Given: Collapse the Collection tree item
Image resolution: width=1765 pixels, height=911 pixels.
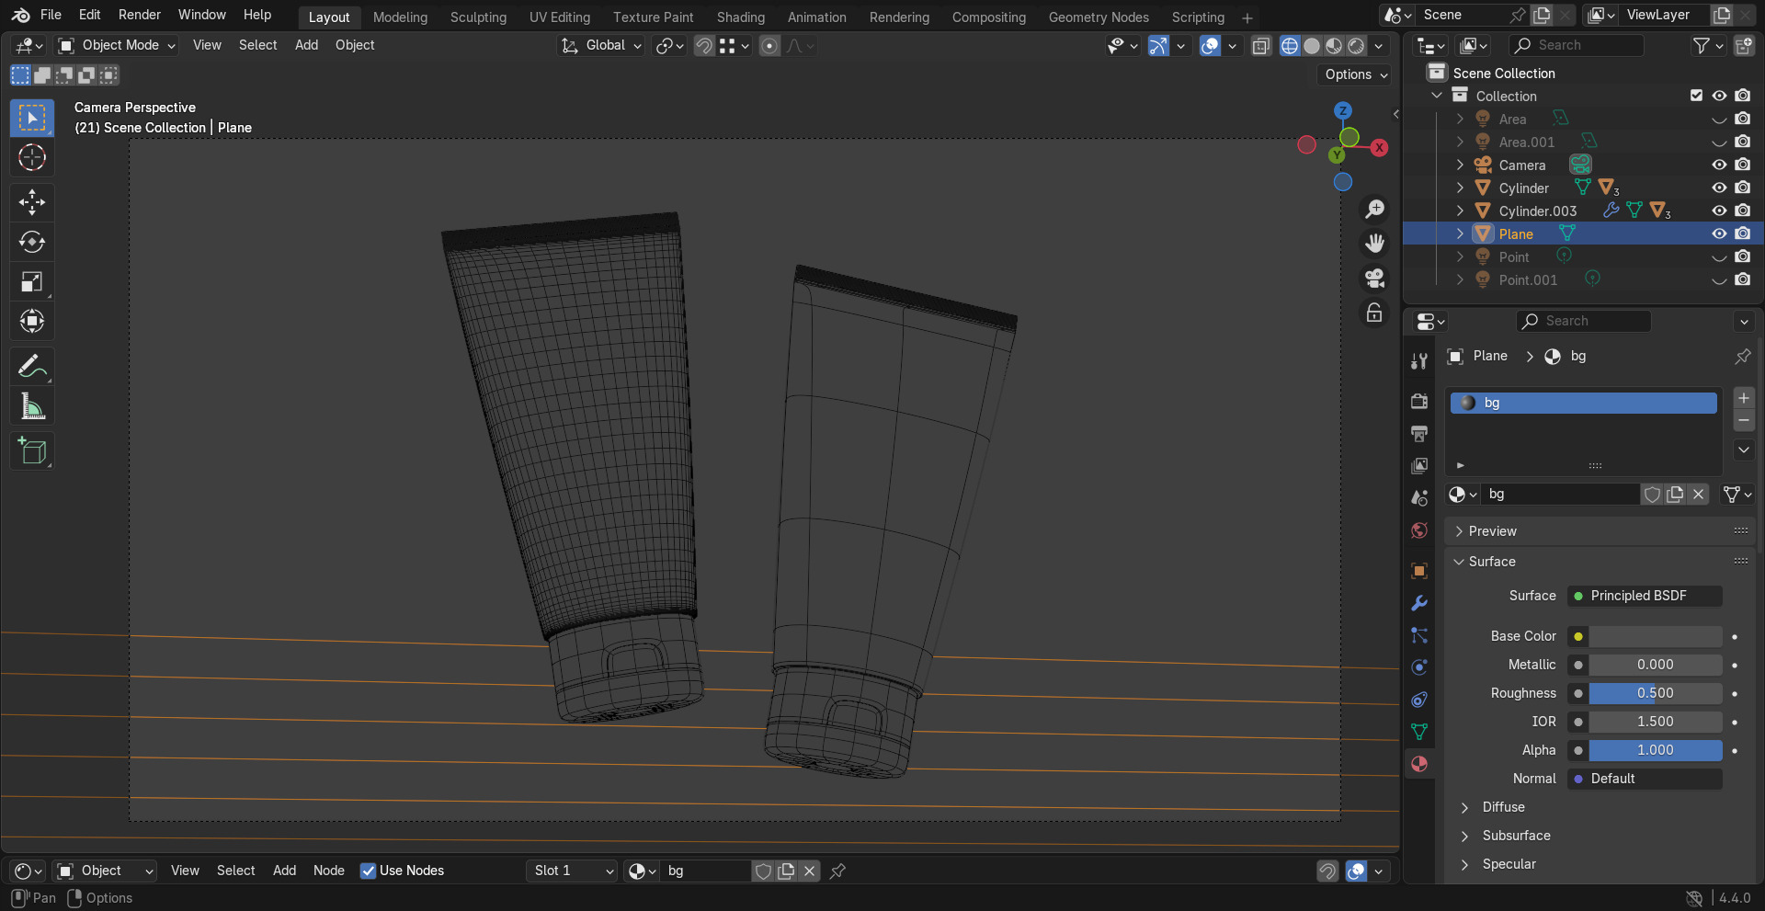Looking at the screenshot, I should point(1437,96).
